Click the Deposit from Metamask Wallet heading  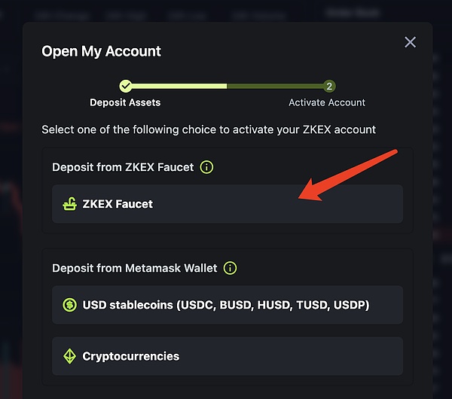coord(135,268)
